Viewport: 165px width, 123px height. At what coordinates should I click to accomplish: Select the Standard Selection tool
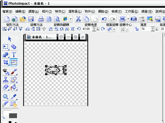pyautogui.click(x=6, y=47)
